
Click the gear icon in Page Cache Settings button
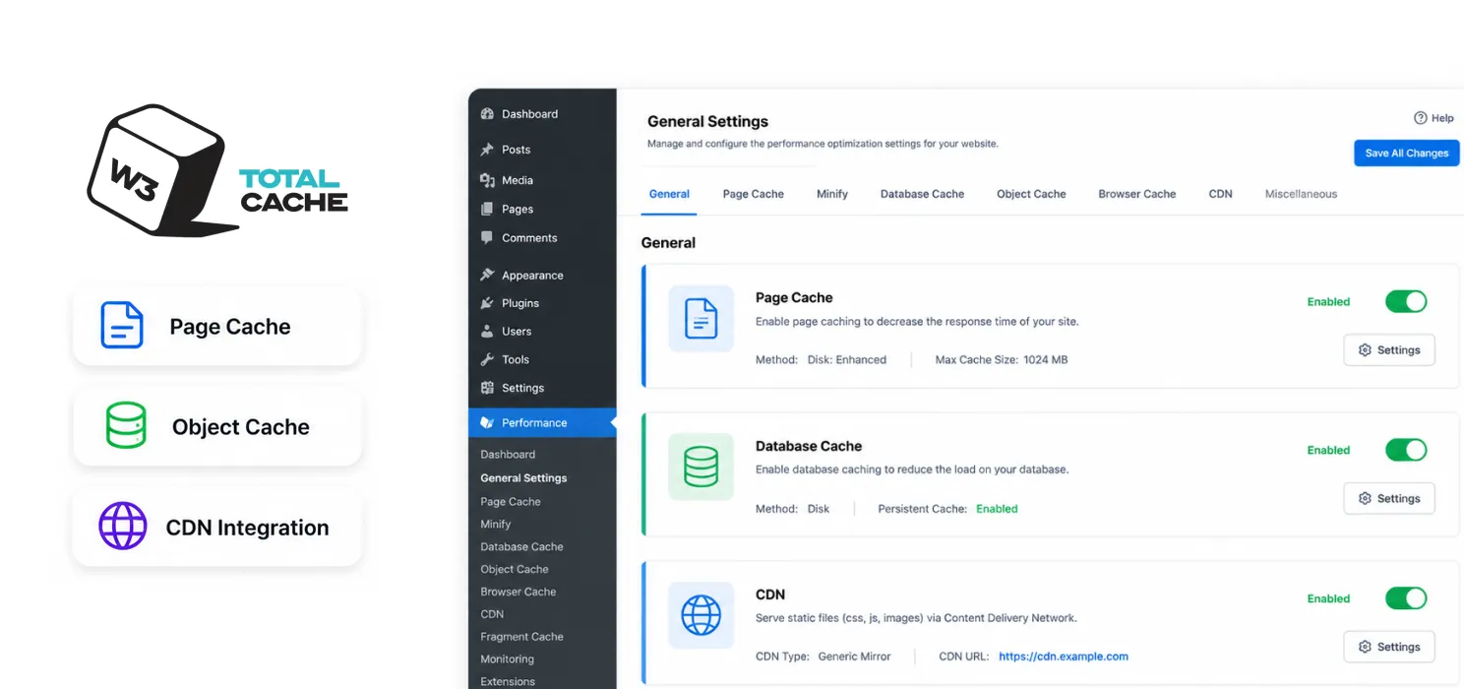click(1365, 350)
